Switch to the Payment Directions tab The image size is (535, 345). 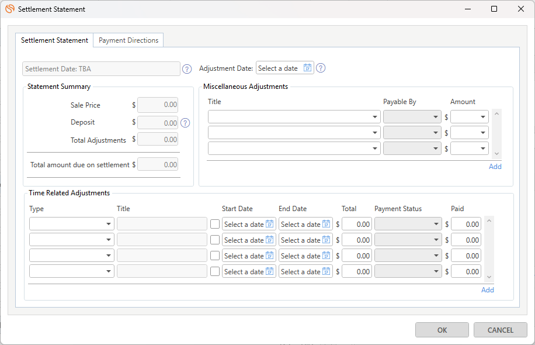(128, 40)
